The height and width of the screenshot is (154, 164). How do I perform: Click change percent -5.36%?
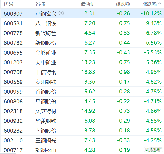153,62
